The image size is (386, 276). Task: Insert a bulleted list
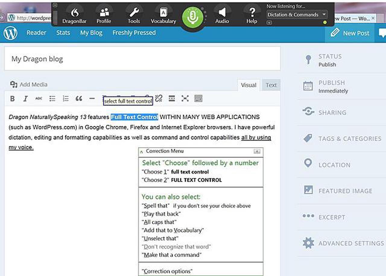[52, 99]
